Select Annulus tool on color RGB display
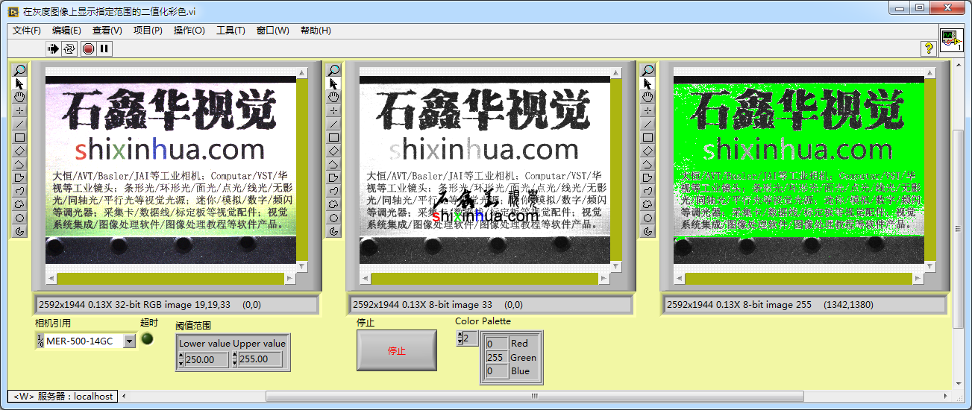 20,231
